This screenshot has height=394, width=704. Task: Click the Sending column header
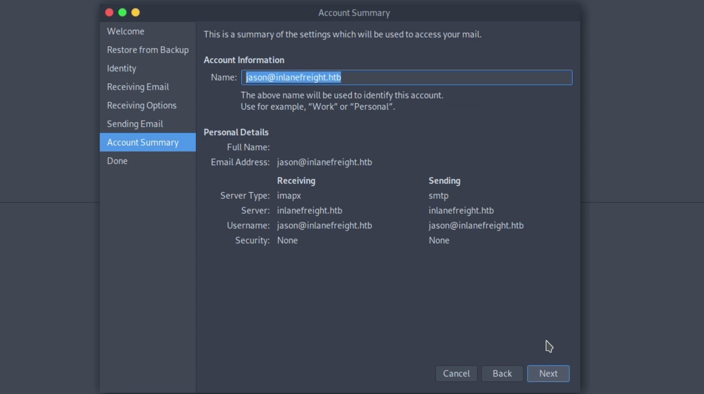click(445, 181)
